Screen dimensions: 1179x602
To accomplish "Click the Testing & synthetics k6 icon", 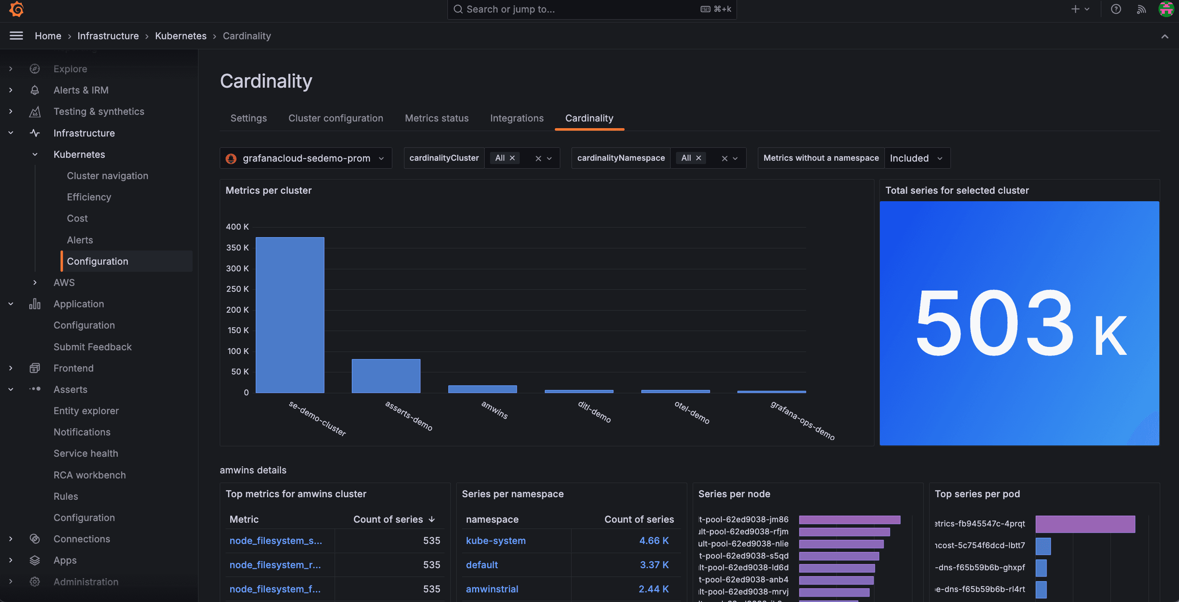I will click(35, 111).
